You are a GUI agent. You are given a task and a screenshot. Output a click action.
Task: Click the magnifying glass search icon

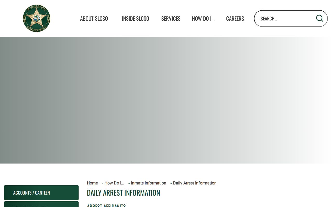pos(320,18)
